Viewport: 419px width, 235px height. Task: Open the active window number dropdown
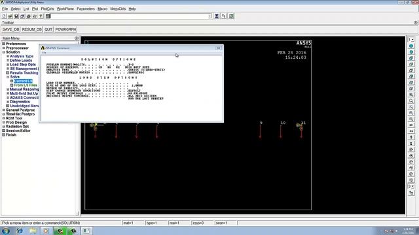pyautogui.click(x=411, y=39)
